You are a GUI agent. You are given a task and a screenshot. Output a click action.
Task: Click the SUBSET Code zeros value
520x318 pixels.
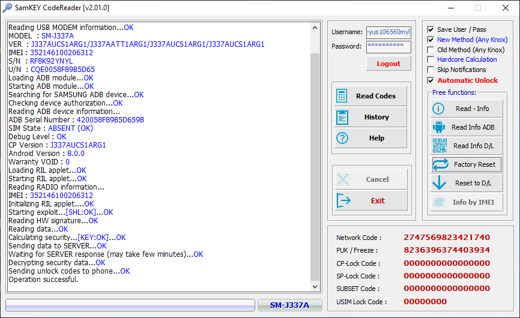point(447,288)
